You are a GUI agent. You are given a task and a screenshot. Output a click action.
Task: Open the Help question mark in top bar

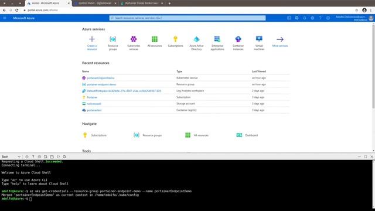[321, 18]
